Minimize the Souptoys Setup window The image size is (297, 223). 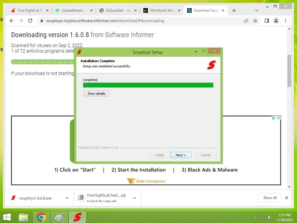[196, 51]
